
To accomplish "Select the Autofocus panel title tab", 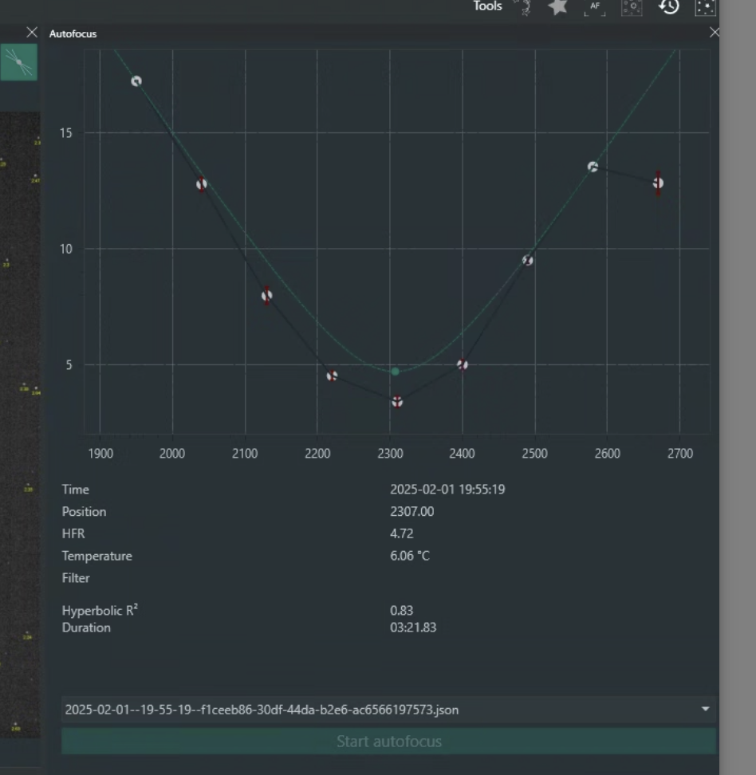I will [x=73, y=33].
